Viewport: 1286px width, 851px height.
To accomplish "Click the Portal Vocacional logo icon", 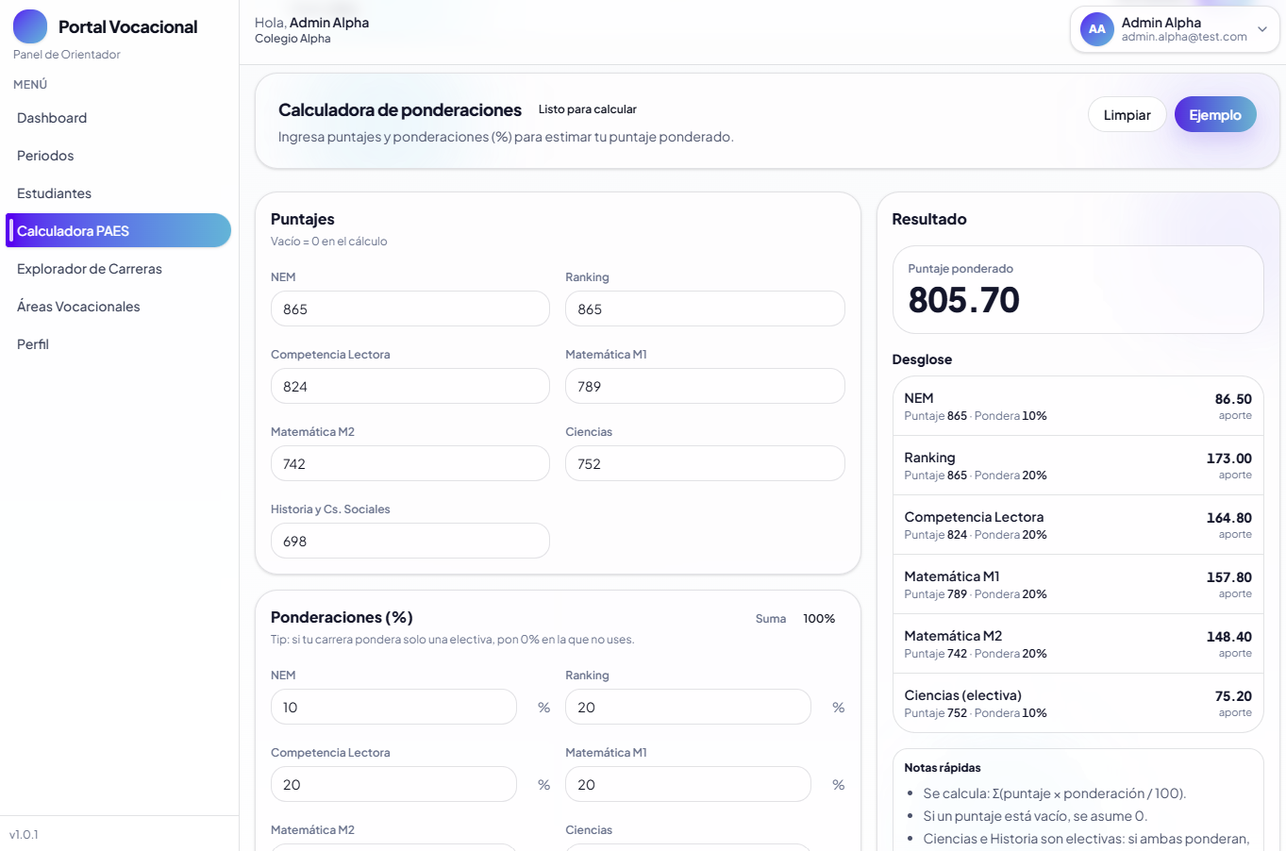I will point(30,26).
